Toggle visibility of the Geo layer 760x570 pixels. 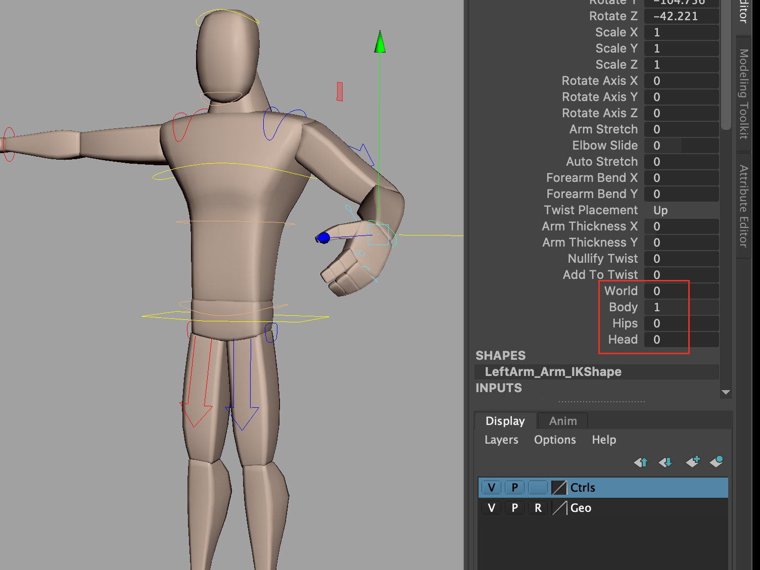(x=491, y=508)
